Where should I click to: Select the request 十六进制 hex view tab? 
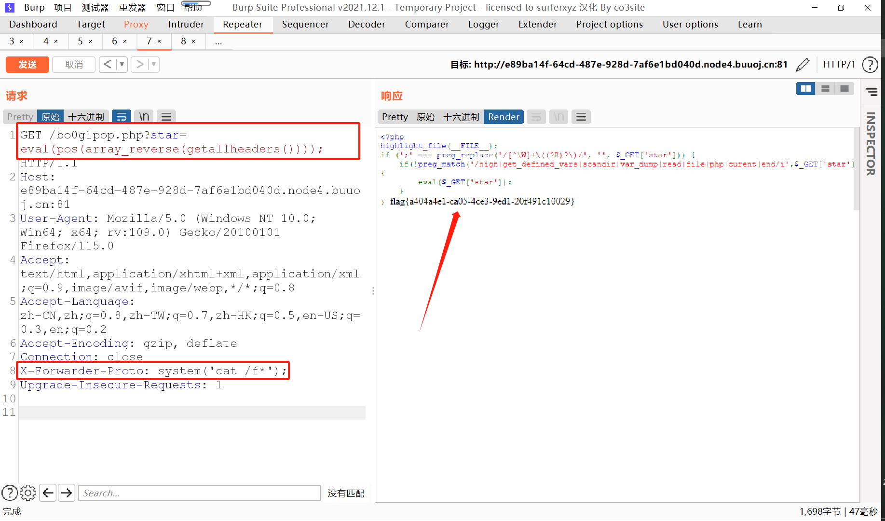point(86,117)
